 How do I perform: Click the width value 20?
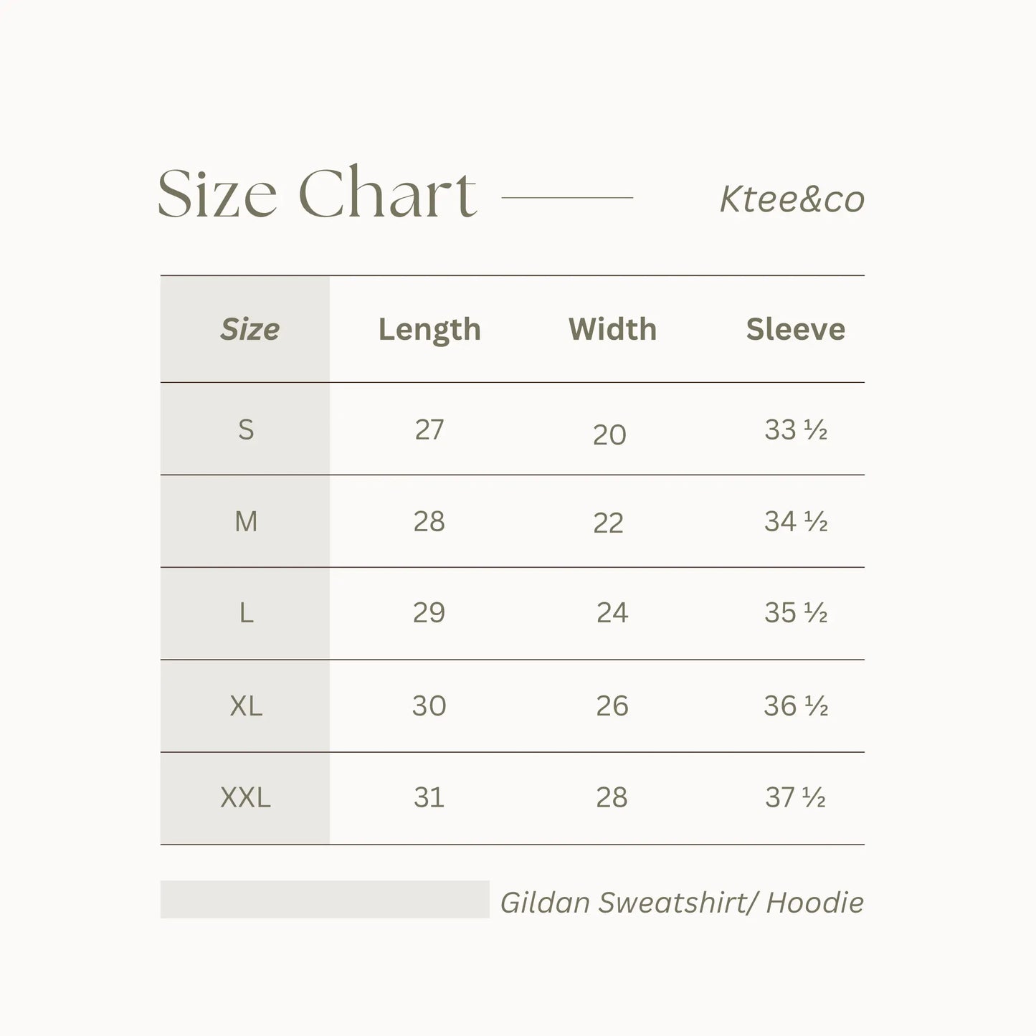609,434
